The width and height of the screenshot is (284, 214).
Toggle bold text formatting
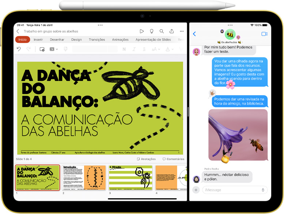[124, 49]
